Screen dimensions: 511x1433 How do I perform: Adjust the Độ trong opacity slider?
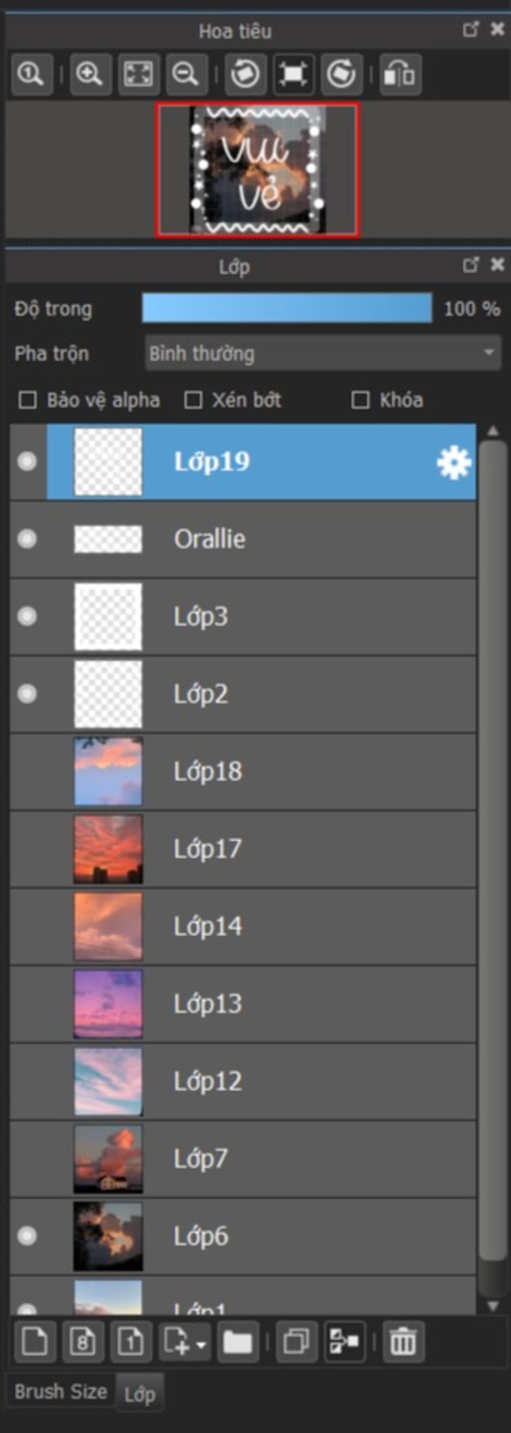[287, 308]
